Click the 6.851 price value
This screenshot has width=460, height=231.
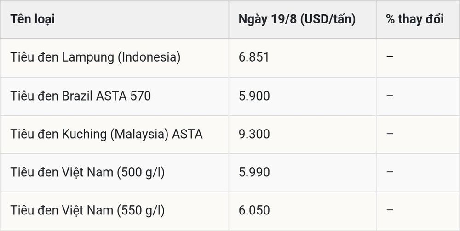tap(254, 57)
